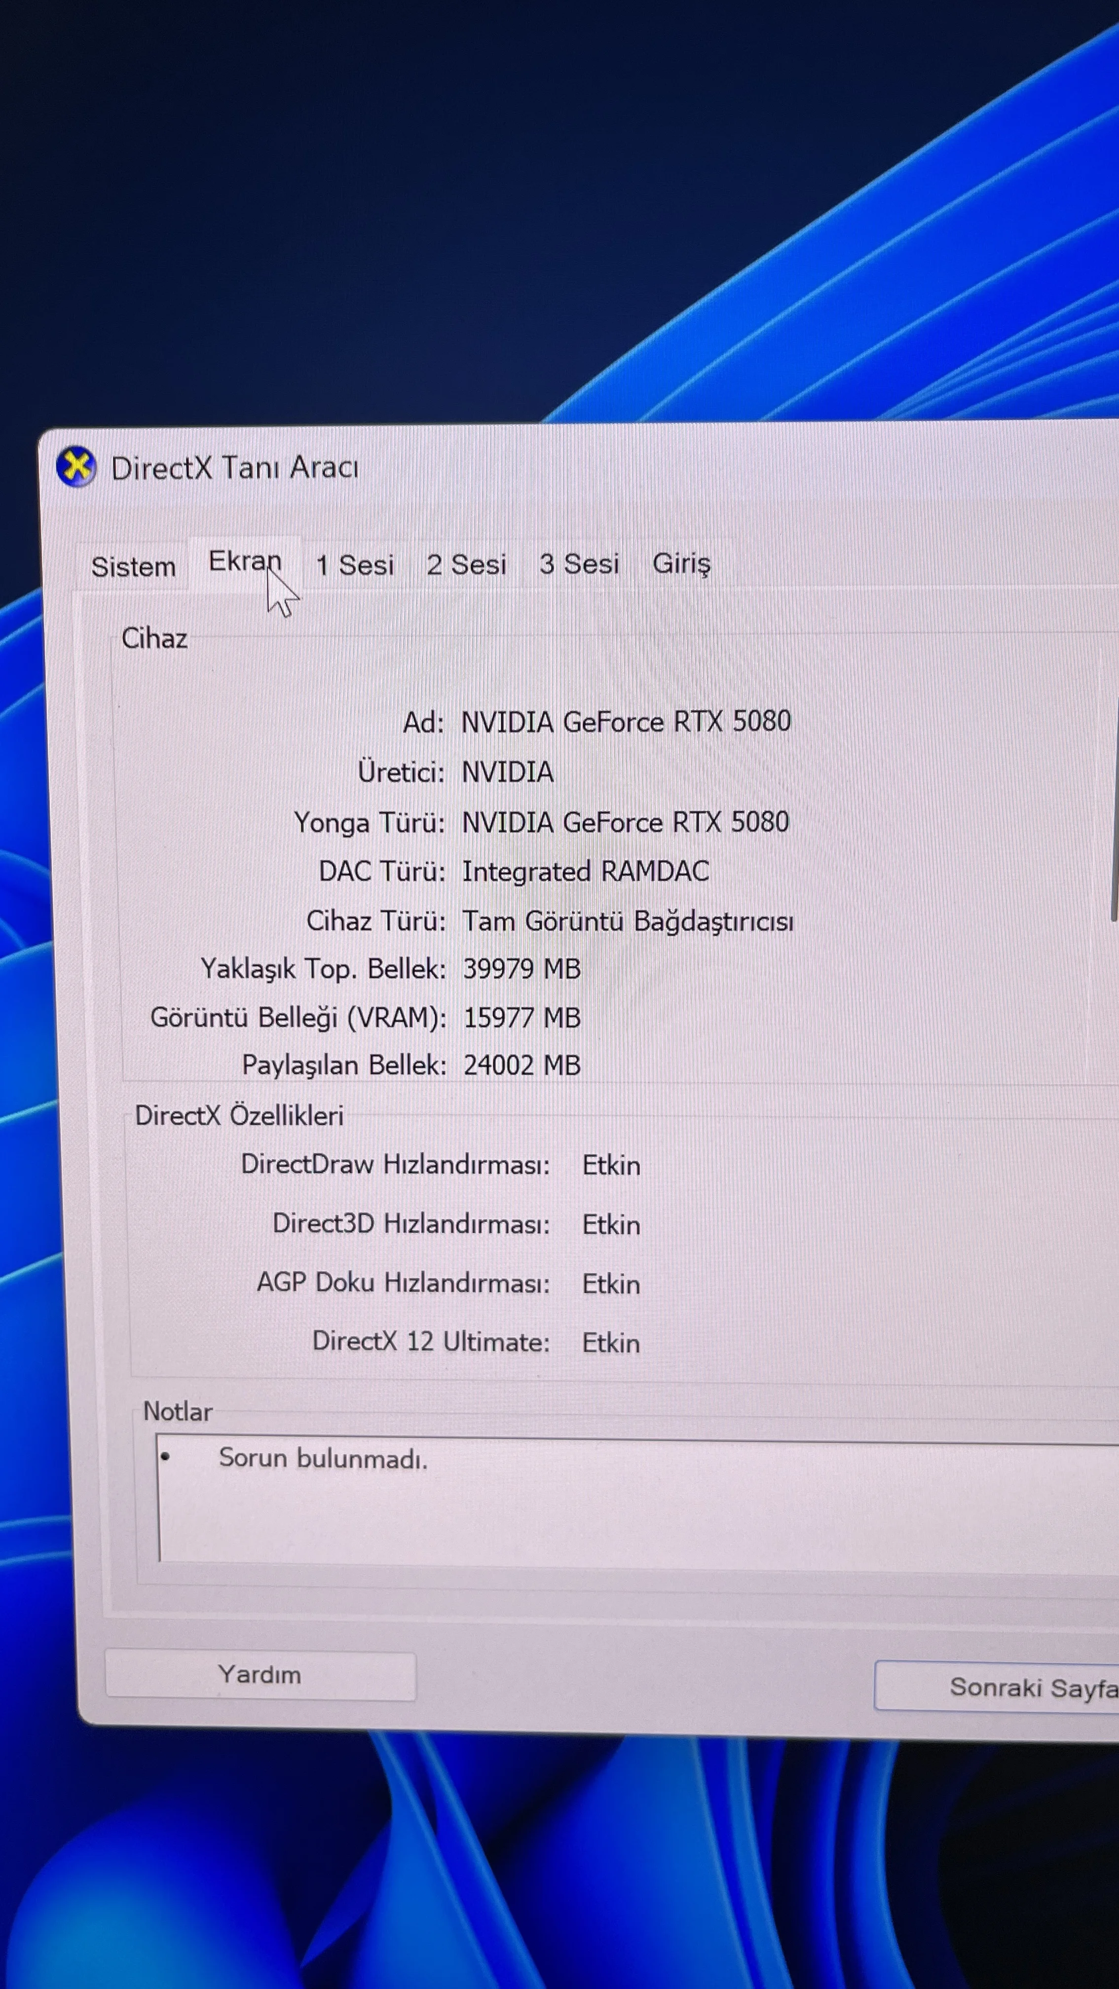The width and height of the screenshot is (1119, 1989).
Task: Click the Sonraki Sayfa button
Action: coord(1004,1687)
